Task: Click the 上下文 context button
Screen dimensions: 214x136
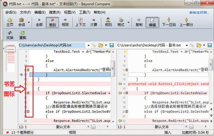Action: pyautogui.click(x=80, y=22)
